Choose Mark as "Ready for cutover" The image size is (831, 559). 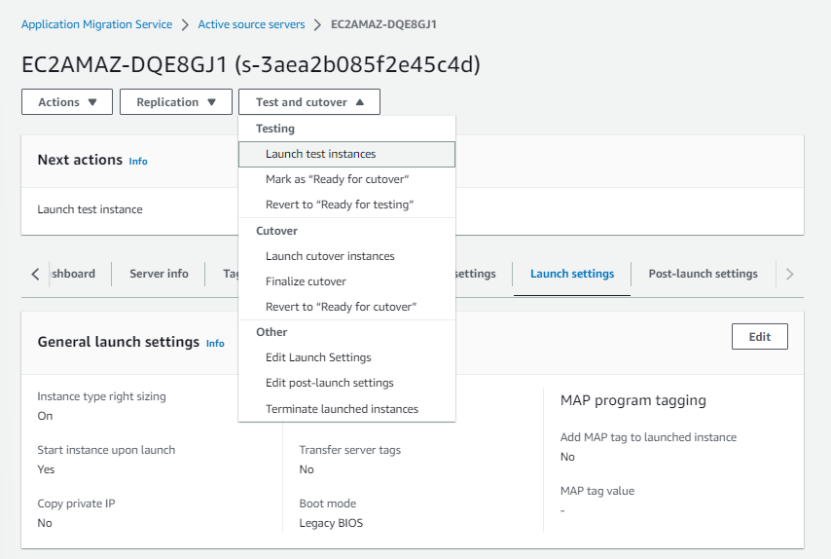[x=337, y=179]
